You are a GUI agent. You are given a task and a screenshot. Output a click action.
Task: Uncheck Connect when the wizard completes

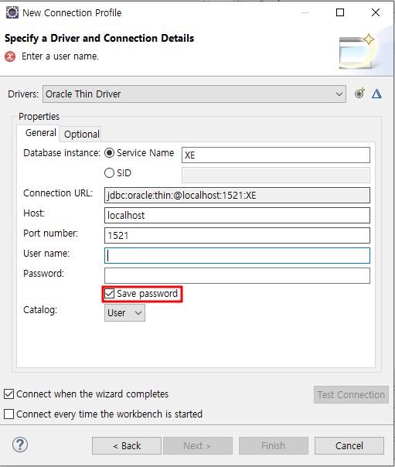click(x=9, y=394)
